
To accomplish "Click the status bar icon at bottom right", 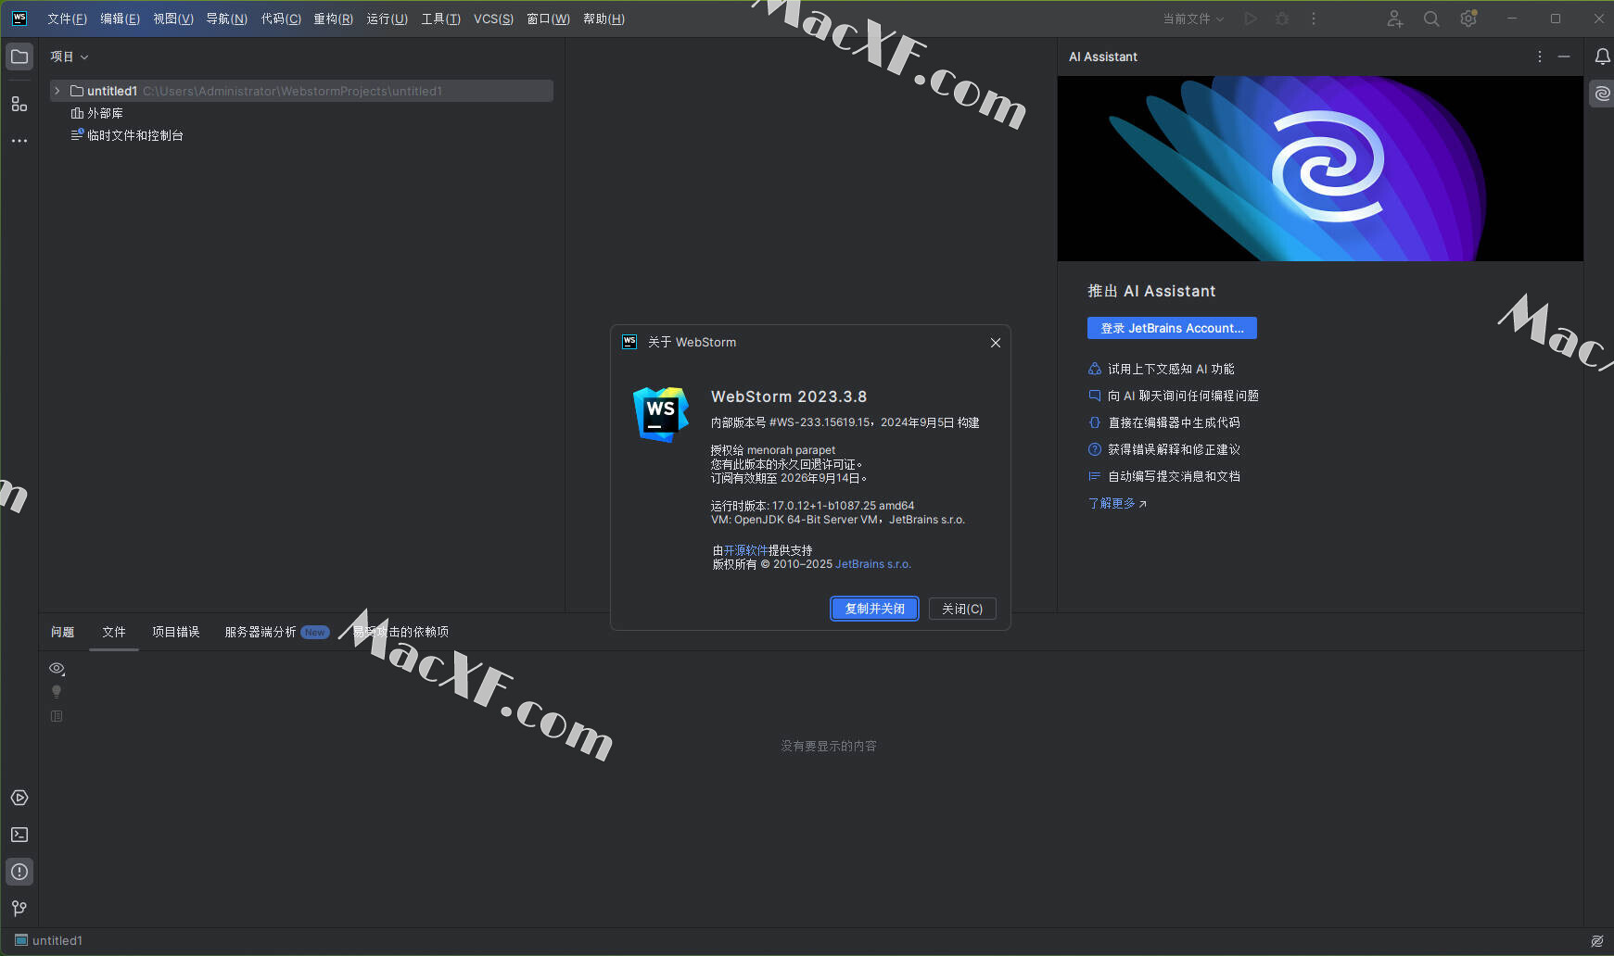I will coord(1597,941).
